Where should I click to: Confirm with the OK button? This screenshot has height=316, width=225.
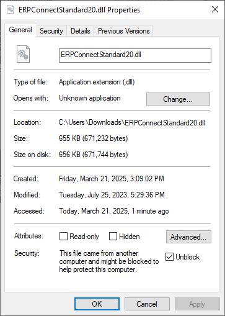(x=97, y=304)
